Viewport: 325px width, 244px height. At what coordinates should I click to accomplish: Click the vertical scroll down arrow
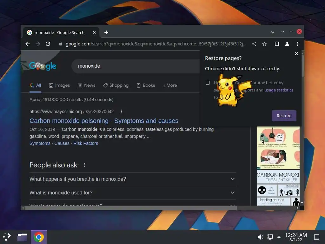pyautogui.click(x=302, y=203)
